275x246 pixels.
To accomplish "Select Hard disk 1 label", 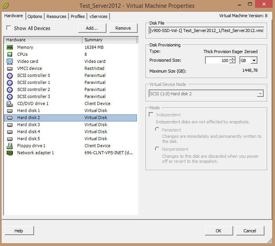I will pos(29,111).
